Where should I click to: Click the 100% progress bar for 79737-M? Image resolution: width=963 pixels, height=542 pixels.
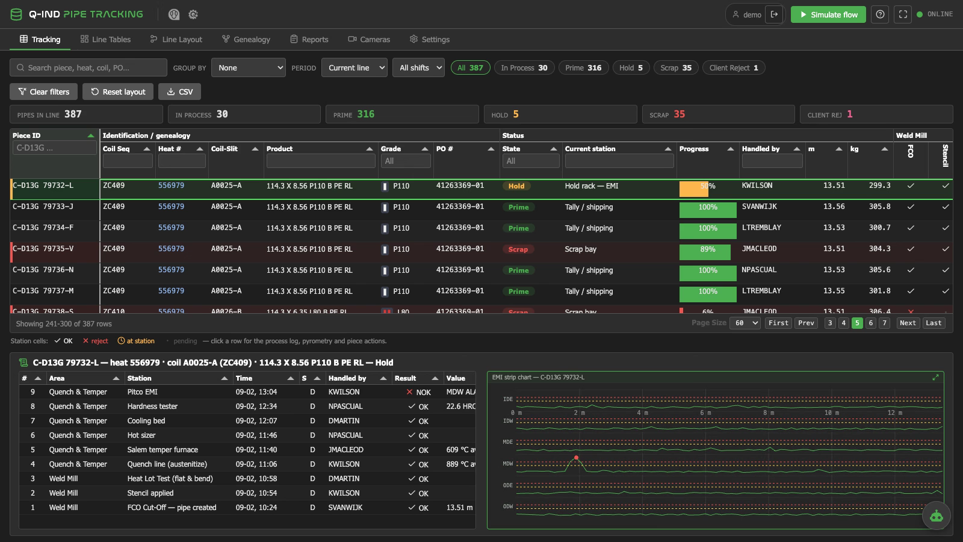click(708, 294)
